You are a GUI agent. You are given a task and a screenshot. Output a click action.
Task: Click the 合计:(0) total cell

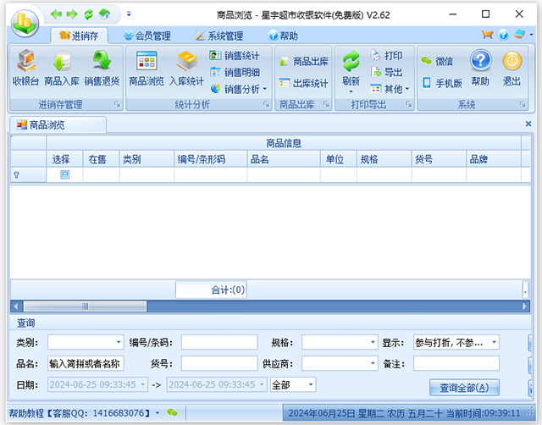pyautogui.click(x=211, y=290)
